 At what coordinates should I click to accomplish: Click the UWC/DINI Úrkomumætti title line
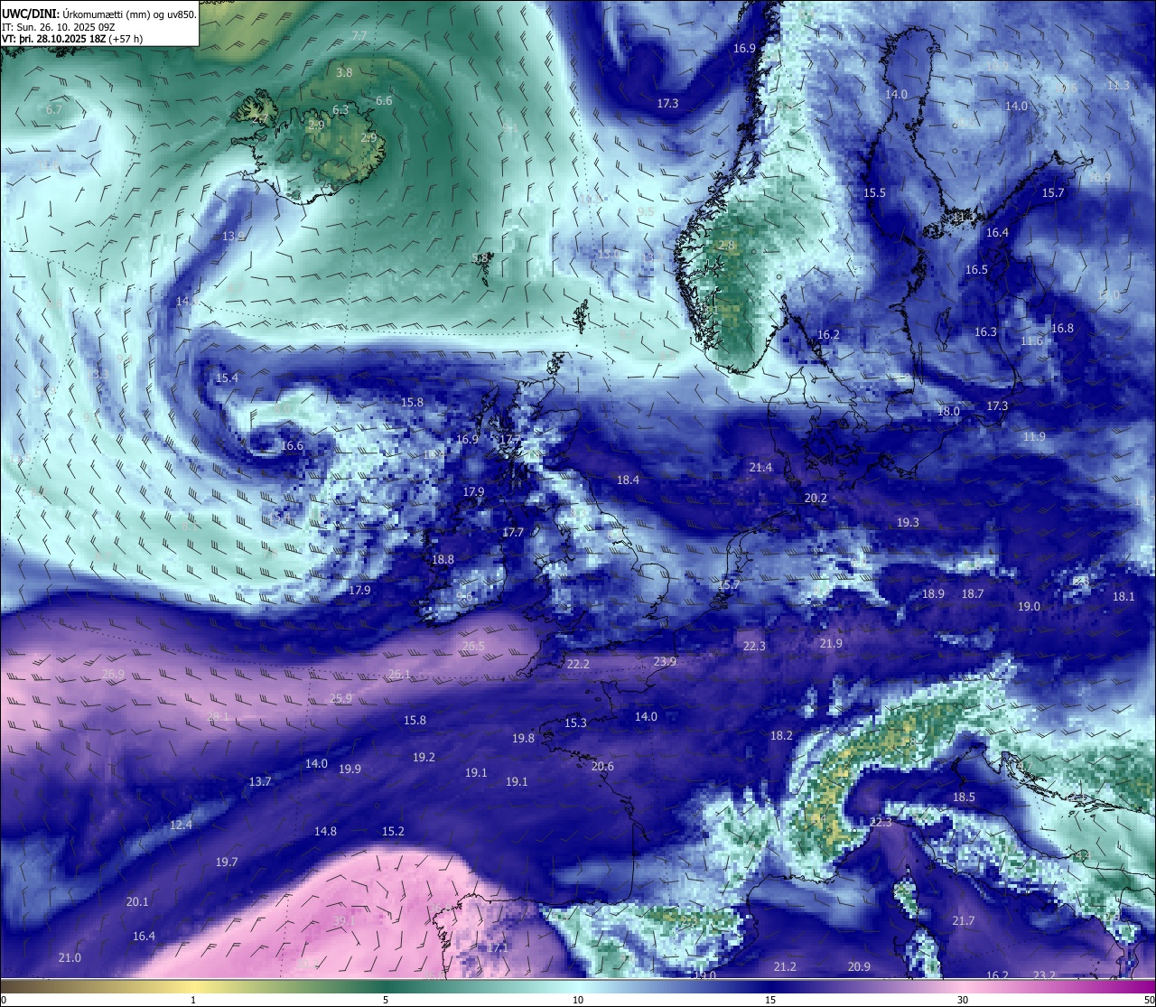point(99,14)
